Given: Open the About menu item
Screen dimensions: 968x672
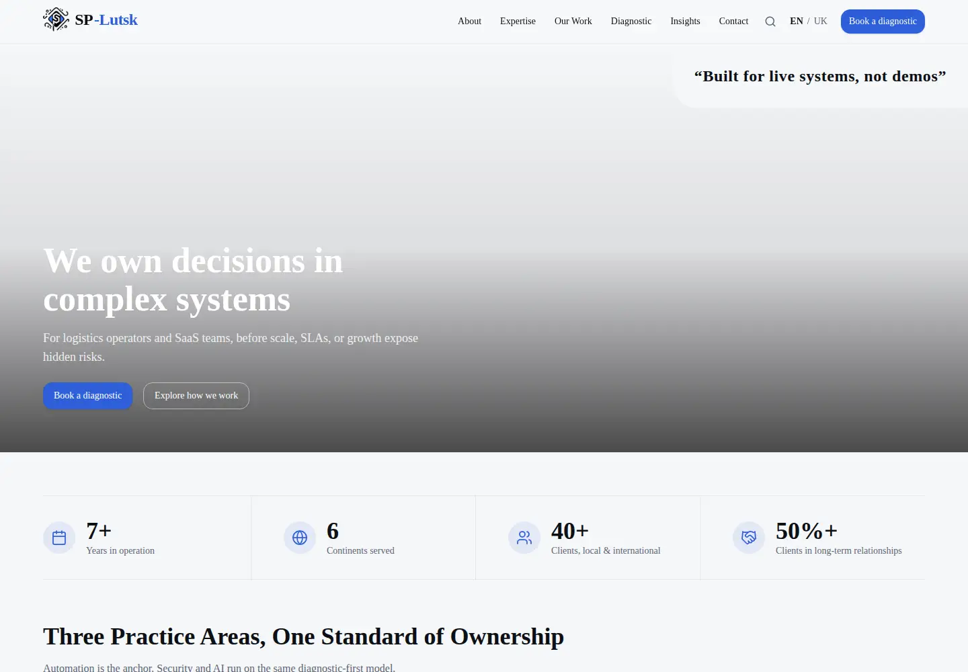Looking at the screenshot, I should click(469, 22).
